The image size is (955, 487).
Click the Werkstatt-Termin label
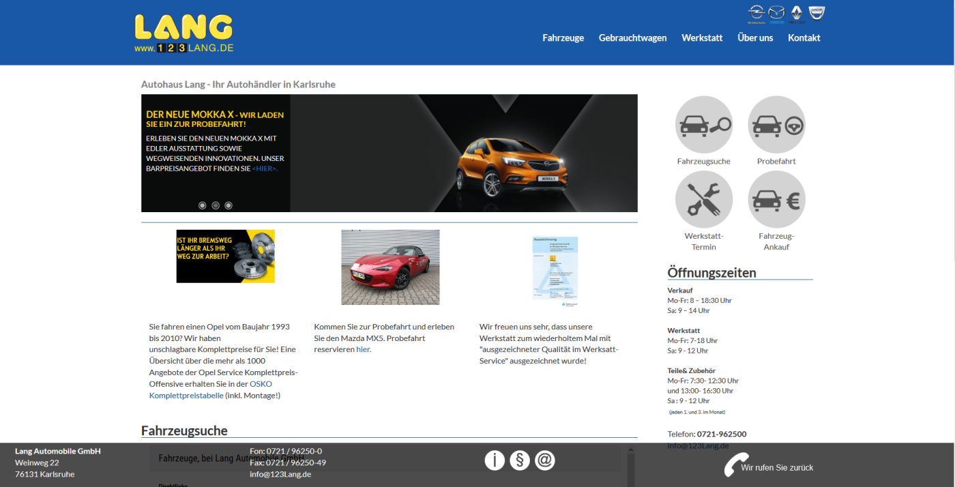pyautogui.click(x=704, y=241)
